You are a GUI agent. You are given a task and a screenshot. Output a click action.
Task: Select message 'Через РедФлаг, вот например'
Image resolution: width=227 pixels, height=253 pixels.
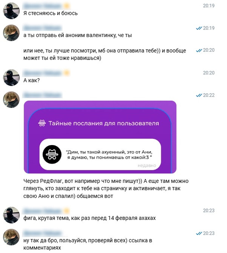coord(106,188)
